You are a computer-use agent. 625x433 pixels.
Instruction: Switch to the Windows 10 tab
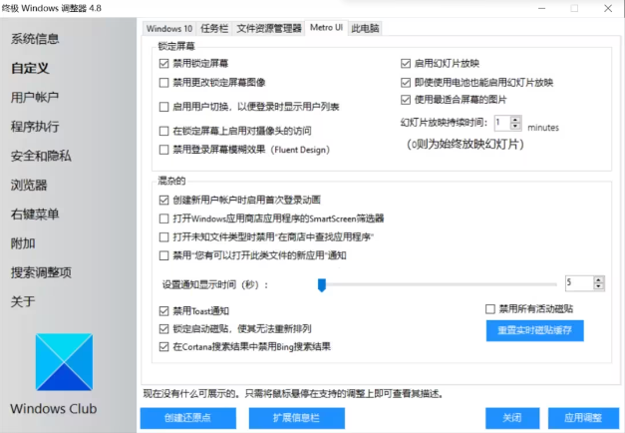(x=169, y=29)
